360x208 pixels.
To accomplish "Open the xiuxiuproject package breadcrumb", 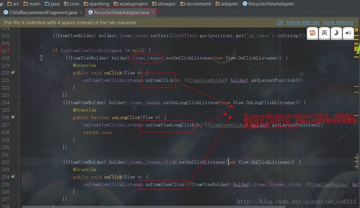I will 131,4.
